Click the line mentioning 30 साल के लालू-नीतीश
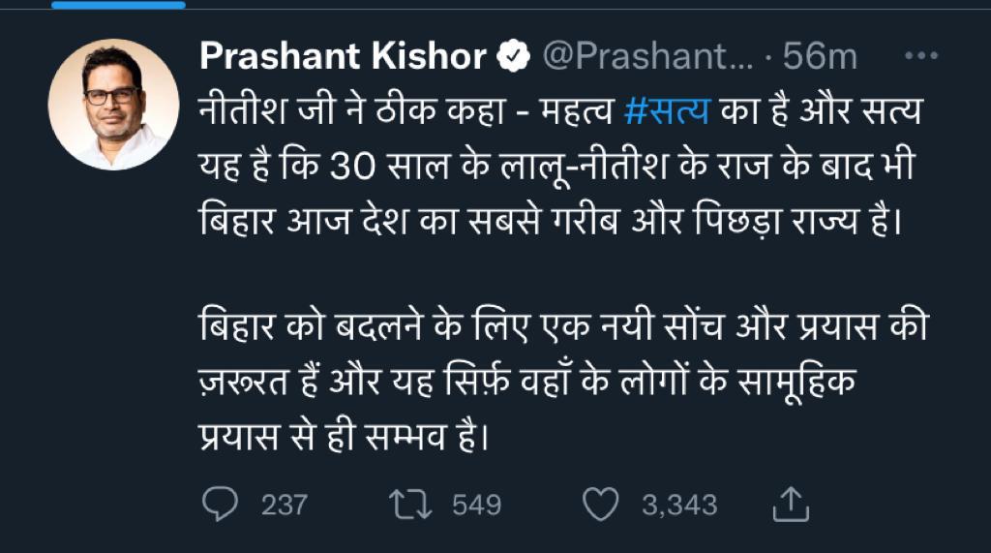 (556, 172)
